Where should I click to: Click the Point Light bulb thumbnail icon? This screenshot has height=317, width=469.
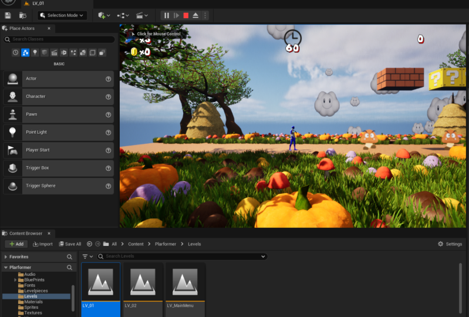coord(12,132)
